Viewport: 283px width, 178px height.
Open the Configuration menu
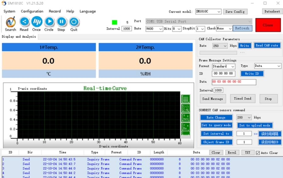point(32,11)
